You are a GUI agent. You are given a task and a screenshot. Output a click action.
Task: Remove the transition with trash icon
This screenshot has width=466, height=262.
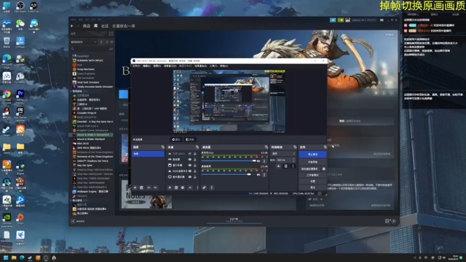(x=285, y=166)
